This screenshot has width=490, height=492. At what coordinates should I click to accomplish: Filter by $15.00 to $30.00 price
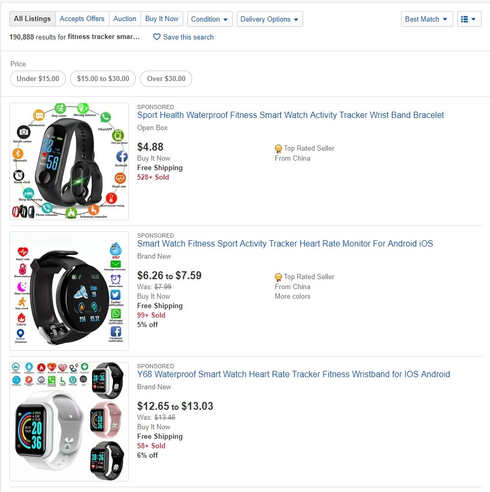[103, 79]
